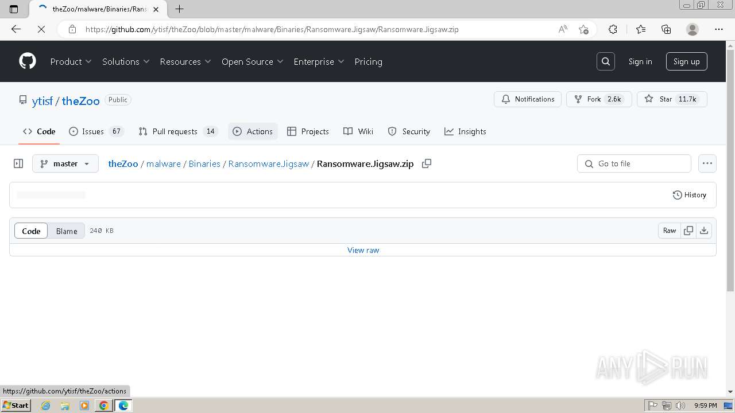
Task: Expand the Product menu dropdown
Action: (71, 61)
